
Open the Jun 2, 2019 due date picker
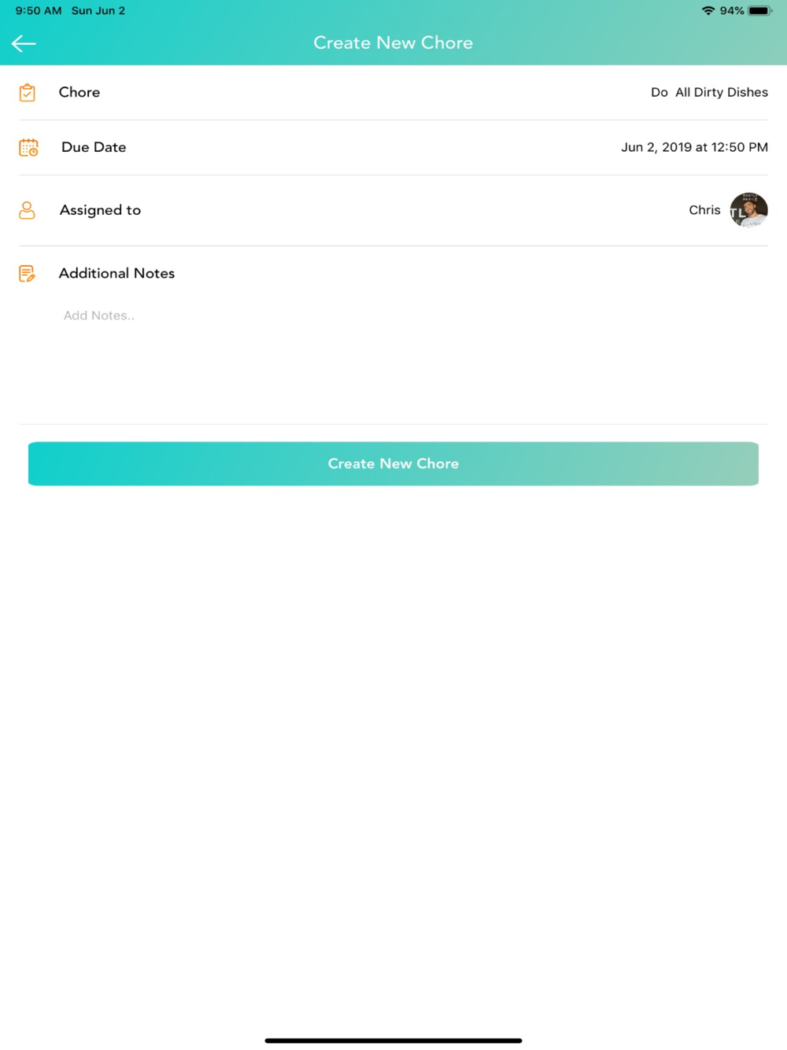(x=694, y=147)
